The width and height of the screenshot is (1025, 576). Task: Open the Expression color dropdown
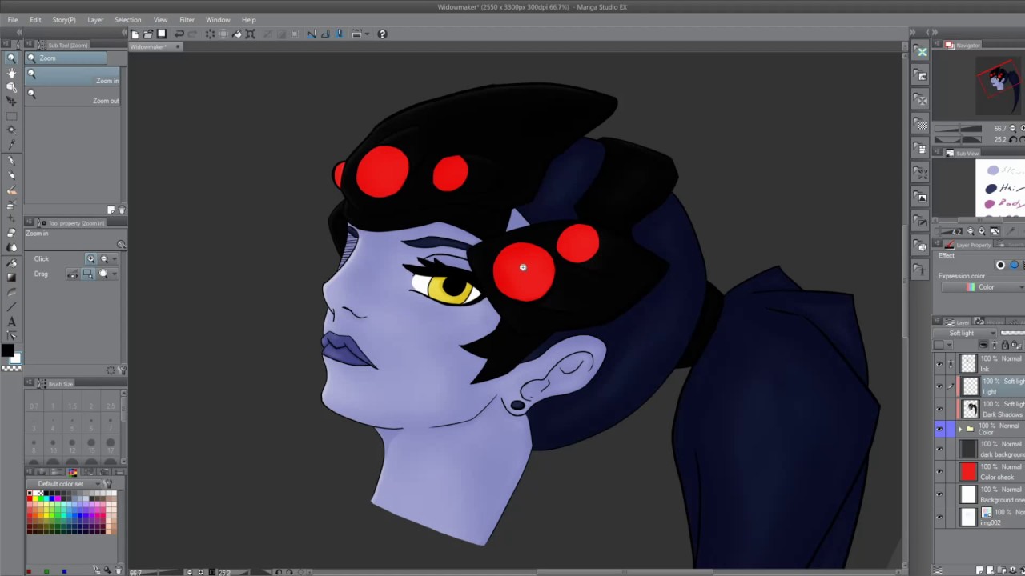(x=983, y=287)
